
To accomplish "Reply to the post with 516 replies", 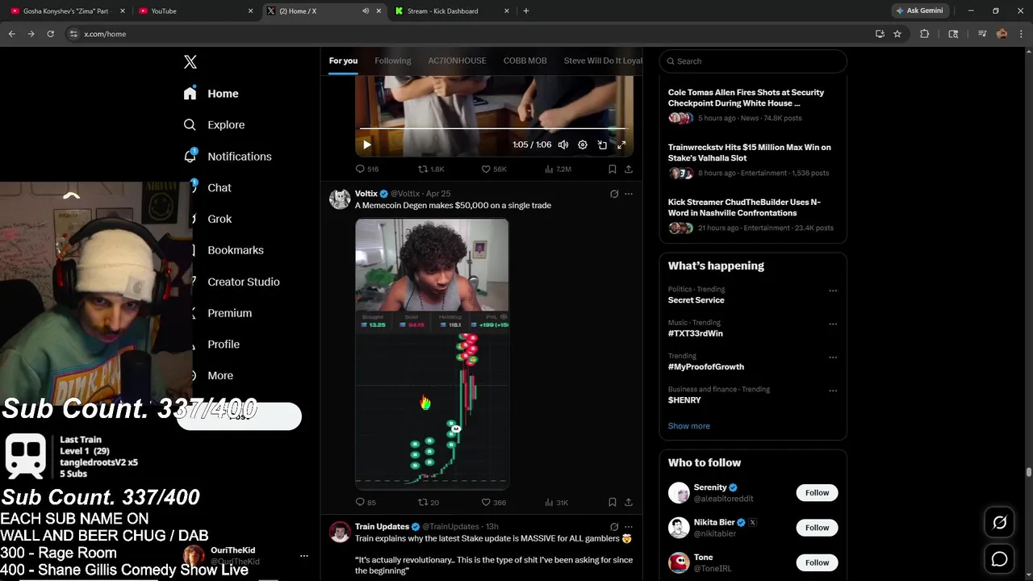I will click(367, 169).
